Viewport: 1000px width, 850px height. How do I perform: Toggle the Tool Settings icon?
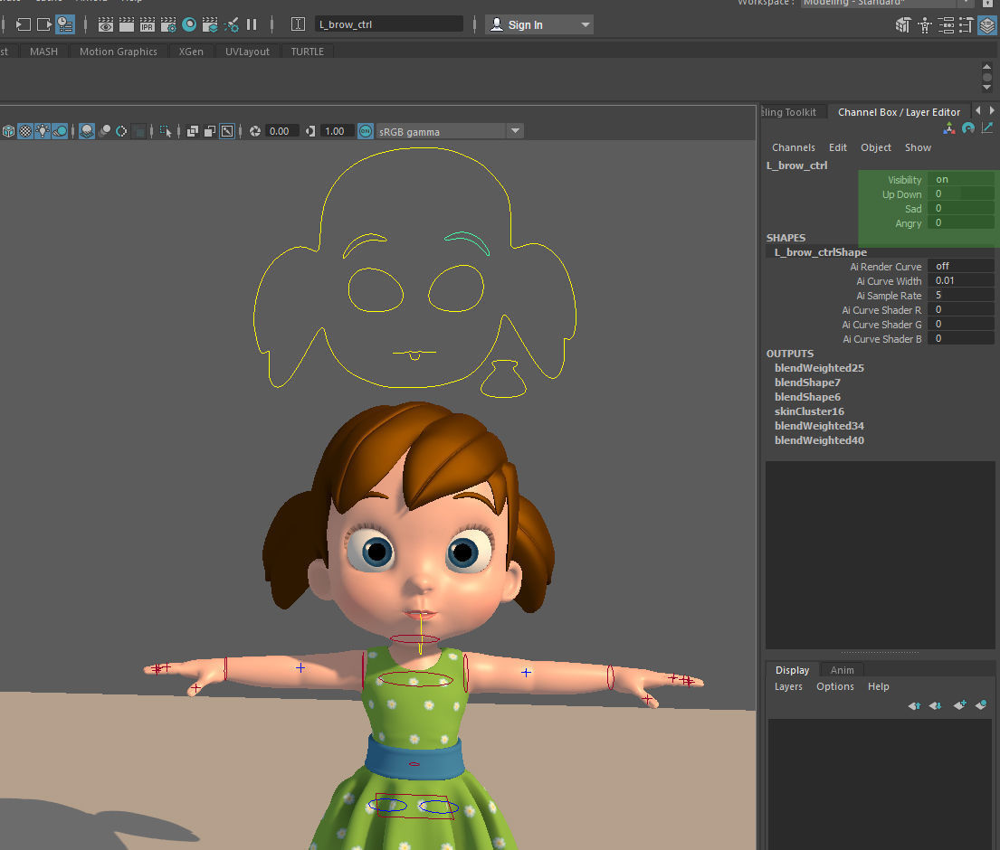click(x=967, y=25)
